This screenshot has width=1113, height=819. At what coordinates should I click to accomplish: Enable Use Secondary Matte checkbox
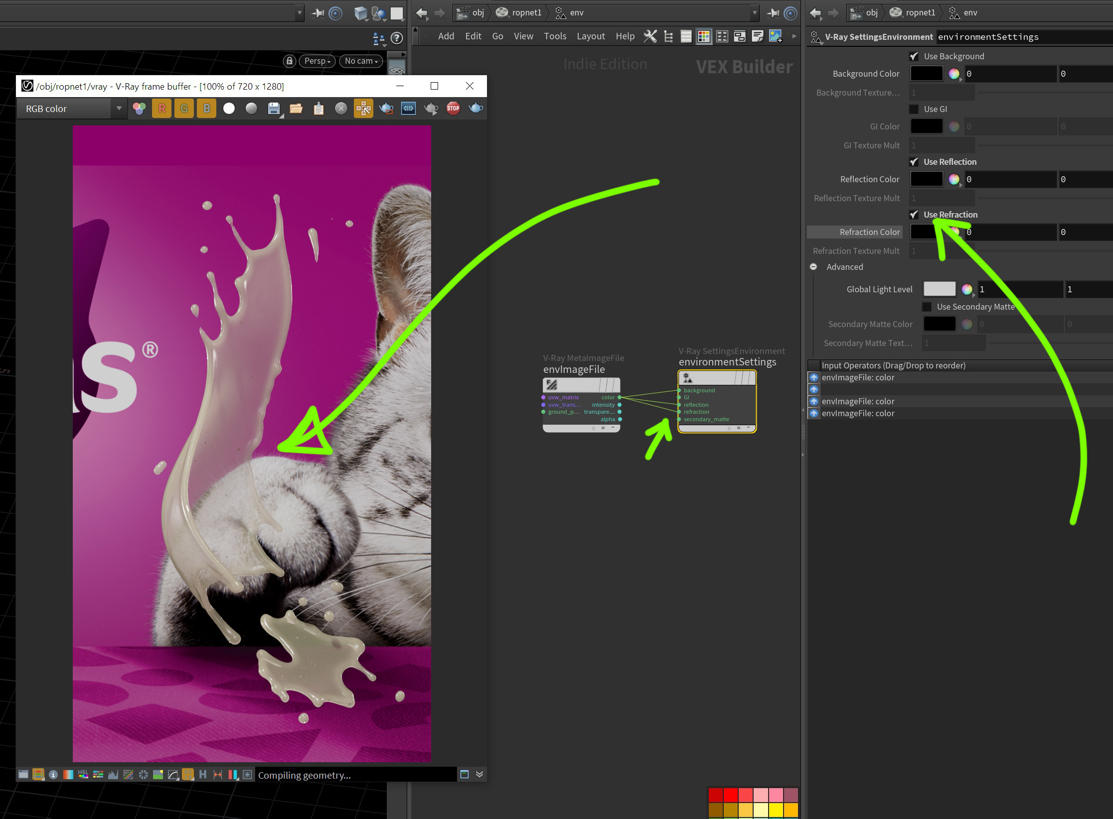pyautogui.click(x=927, y=307)
